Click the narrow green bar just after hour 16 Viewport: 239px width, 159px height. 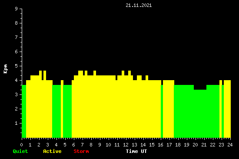(x=162, y=111)
